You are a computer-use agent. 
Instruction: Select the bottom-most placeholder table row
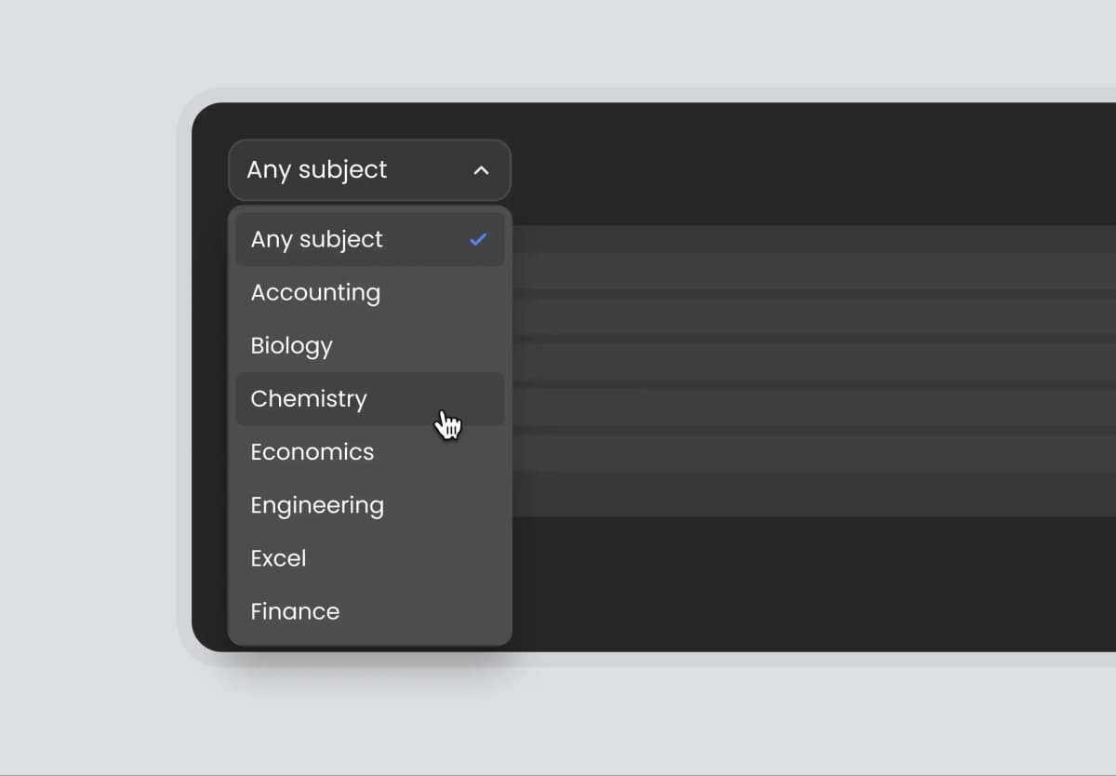tap(809, 494)
